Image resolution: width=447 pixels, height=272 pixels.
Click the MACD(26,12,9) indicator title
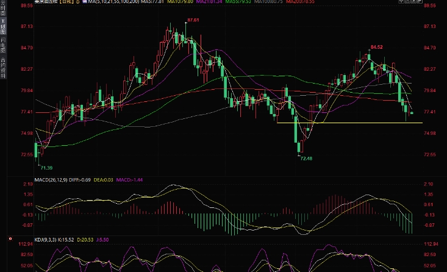(51, 180)
